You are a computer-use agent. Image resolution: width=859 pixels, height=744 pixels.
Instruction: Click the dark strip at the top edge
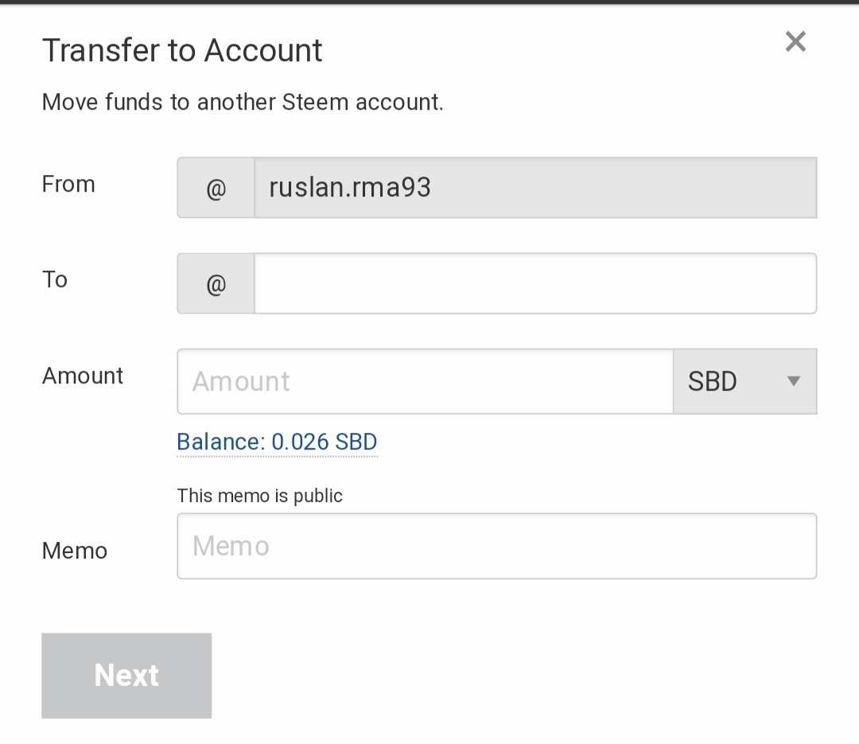click(x=429, y=2)
